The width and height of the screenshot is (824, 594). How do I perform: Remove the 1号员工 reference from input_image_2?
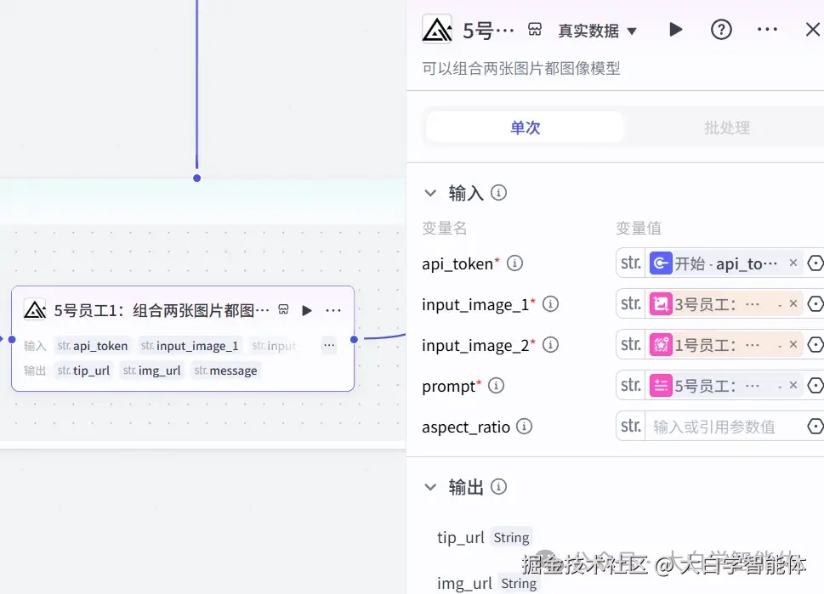tap(793, 344)
